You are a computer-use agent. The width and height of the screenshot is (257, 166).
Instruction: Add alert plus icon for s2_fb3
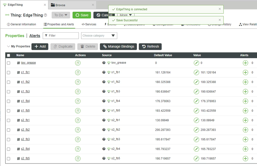click(245, 139)
